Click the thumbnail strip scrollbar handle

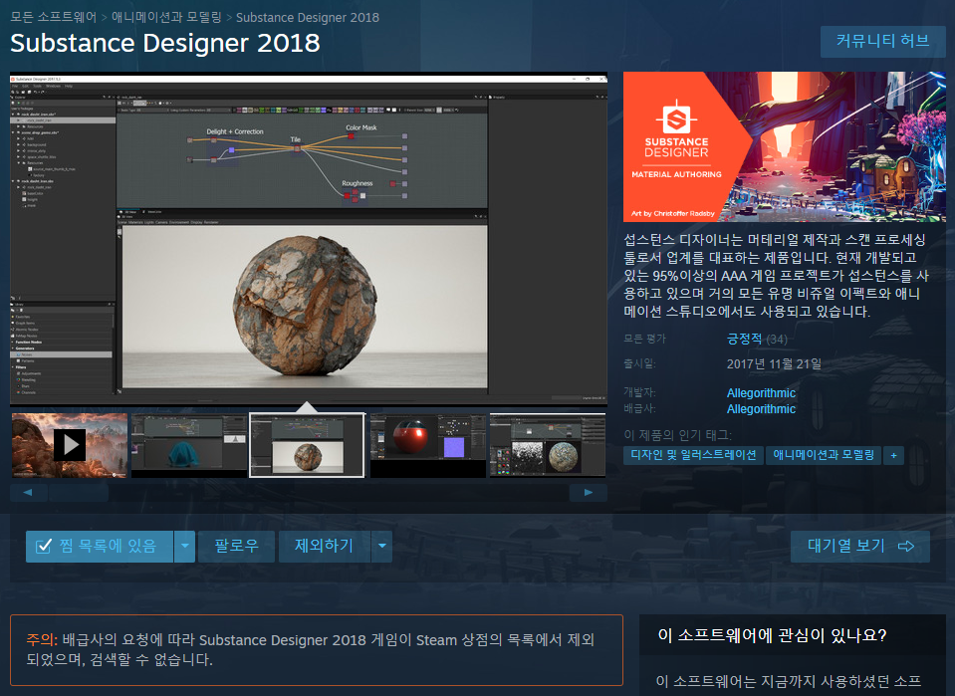[78, 493]
